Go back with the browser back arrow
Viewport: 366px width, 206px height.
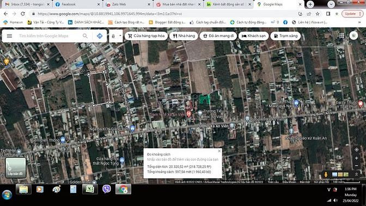tap(5, 14)
